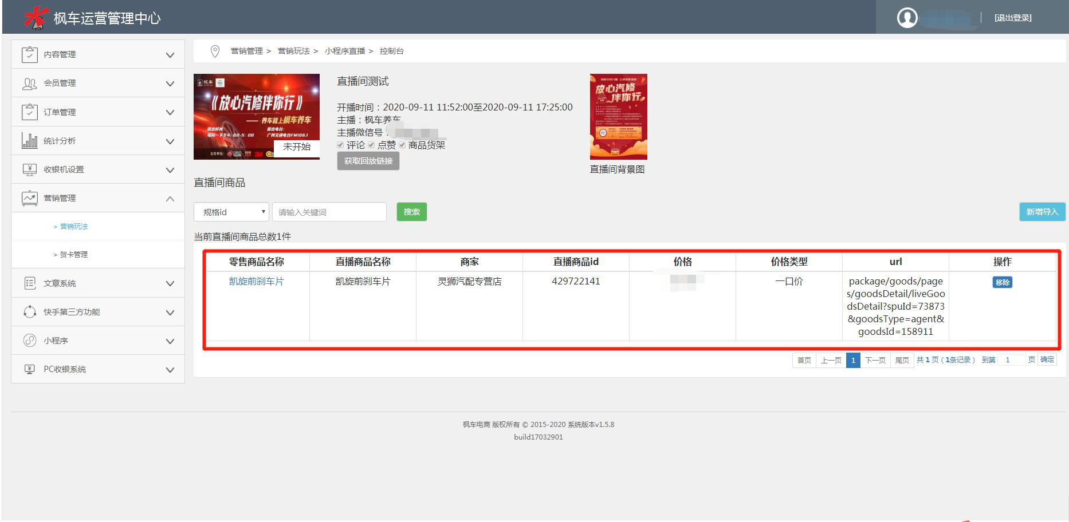Screen dimensions: 1069x522
Task: Open the 规格id search type dropdown
Action: pyautogui.click(x=231, y=212)
